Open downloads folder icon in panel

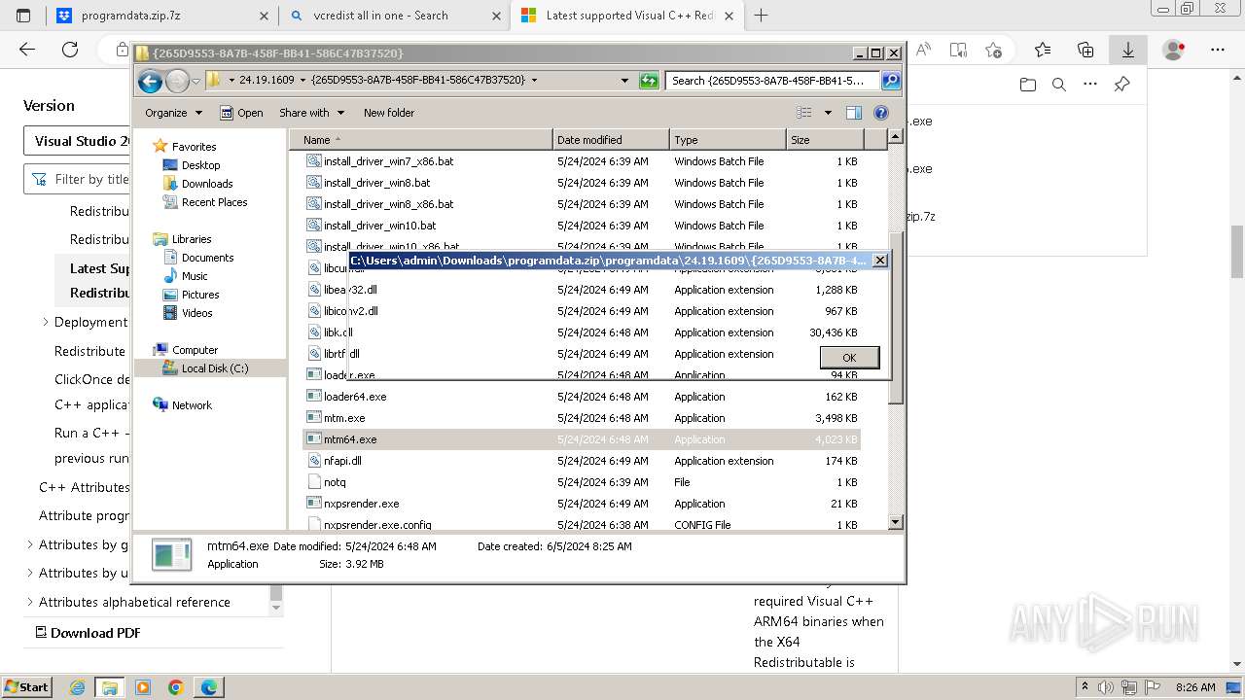1028,85
